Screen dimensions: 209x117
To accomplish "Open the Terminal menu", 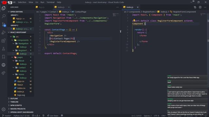I will [51, 2].
